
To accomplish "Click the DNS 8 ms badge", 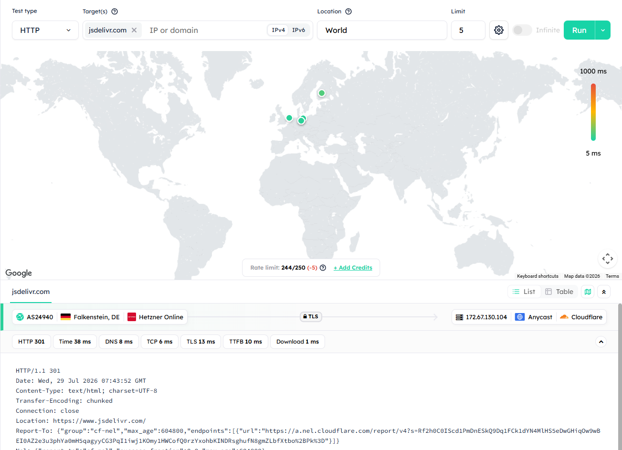I will pyautogui.click(x=119, y=342).
